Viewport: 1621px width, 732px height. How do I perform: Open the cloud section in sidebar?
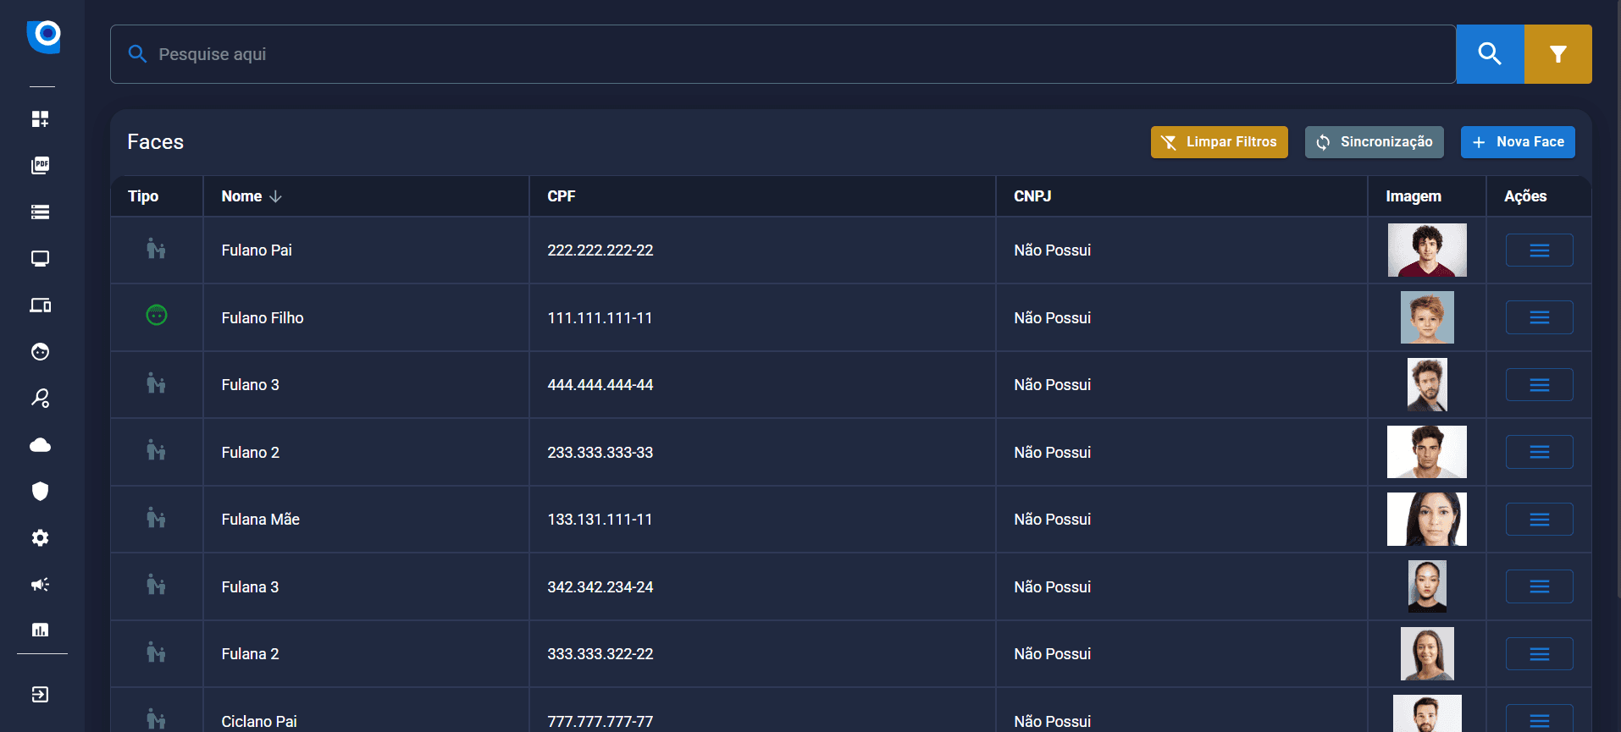40,445
